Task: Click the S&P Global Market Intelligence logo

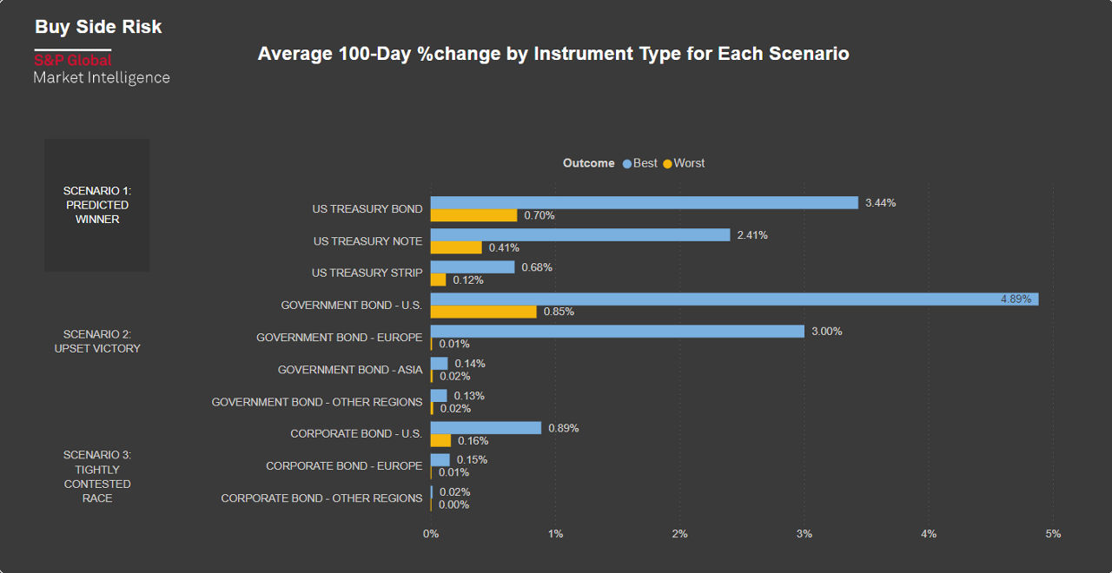Action: (101, 69)
